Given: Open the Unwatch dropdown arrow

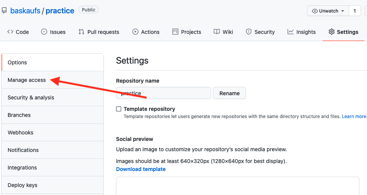Looking at the screenshot, I should tap(343, 11).
